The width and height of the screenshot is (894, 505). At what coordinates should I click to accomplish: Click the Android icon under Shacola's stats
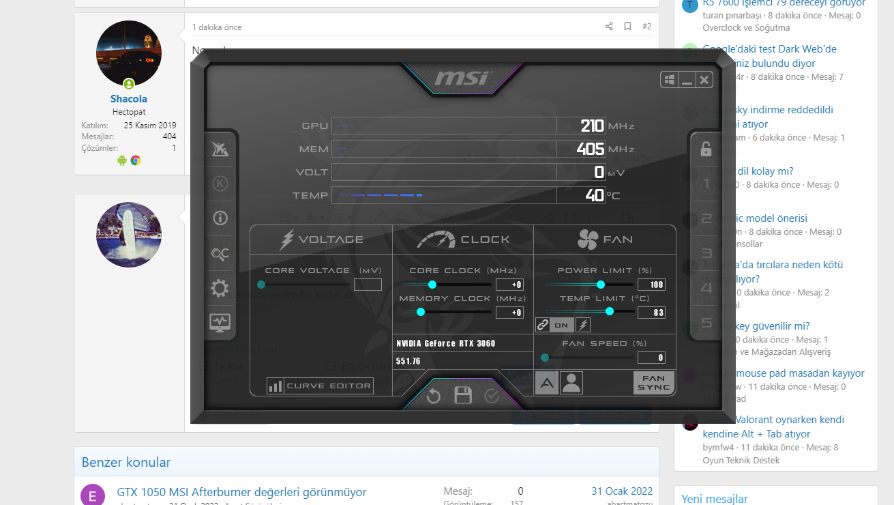tap(122, 160)
